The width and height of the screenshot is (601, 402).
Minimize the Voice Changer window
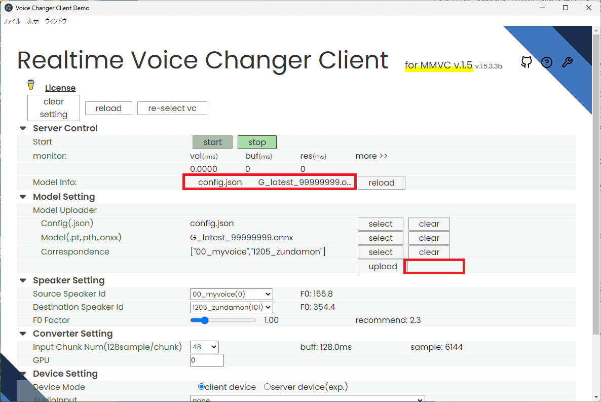click(x=542, y=8)
